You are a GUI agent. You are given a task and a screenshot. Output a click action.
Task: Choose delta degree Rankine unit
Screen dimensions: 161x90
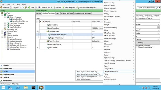89,77
